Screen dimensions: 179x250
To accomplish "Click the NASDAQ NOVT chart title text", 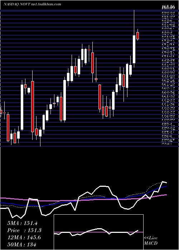I will point(16,4).
